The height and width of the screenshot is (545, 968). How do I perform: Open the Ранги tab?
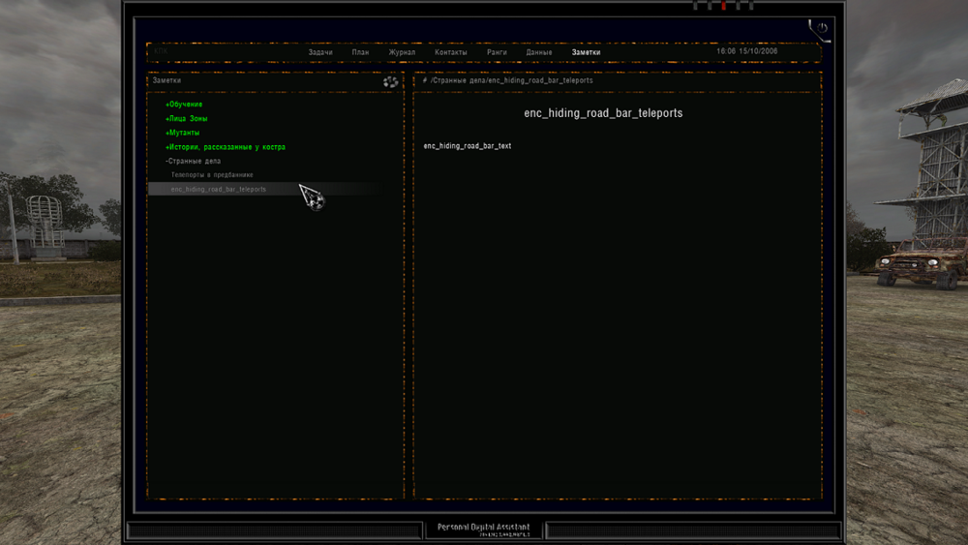[497, 52]
